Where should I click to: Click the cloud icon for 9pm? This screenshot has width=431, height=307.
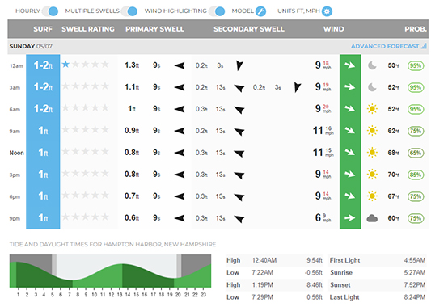(x=372, y=218)
